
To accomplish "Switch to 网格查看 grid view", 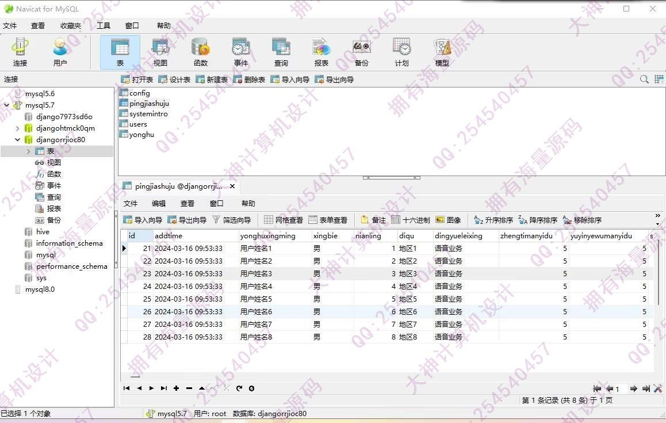I will [x=284, y=220].
